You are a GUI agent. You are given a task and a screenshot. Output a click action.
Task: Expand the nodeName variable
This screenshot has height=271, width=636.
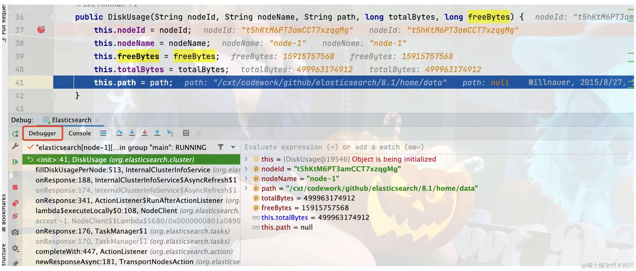[x=246, y=178]
